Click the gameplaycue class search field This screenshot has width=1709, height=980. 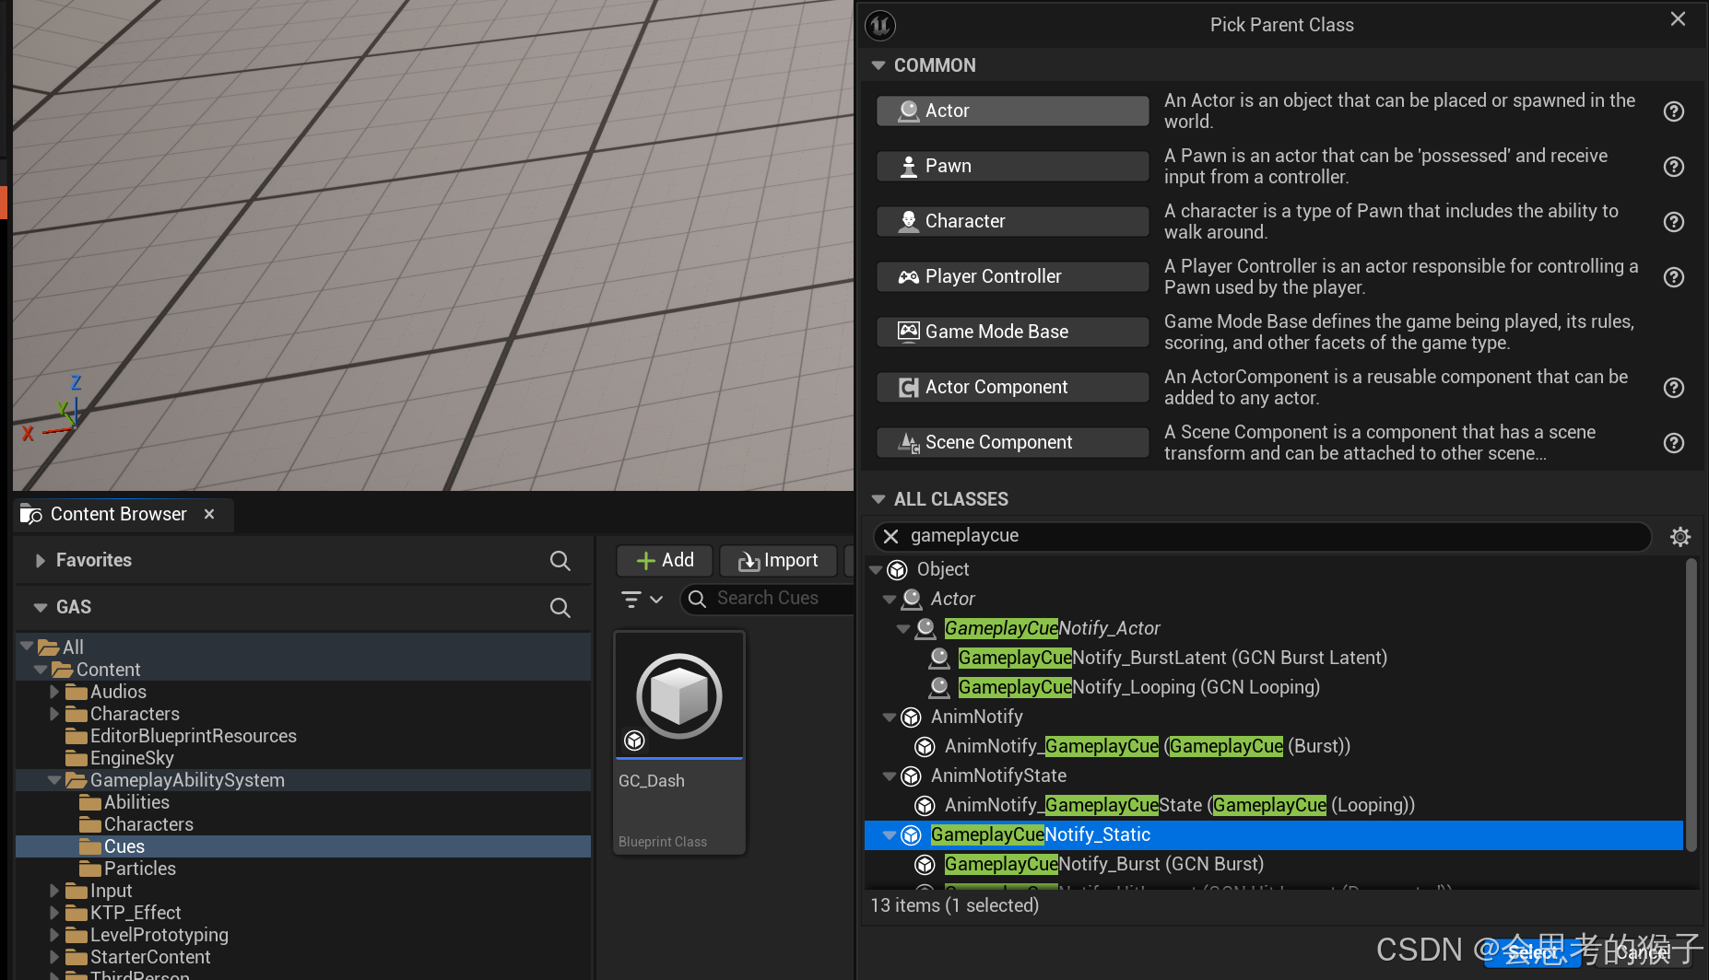coord(1263,536)
